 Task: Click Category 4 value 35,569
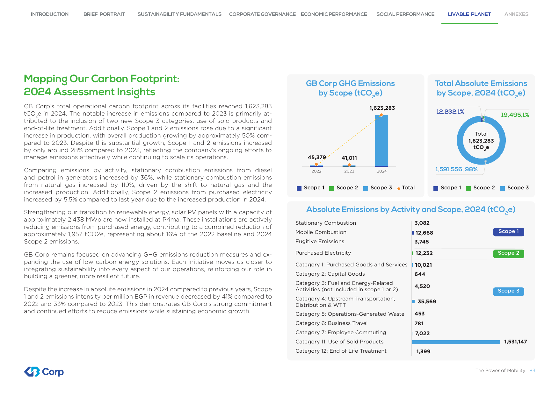click(427, 302)
